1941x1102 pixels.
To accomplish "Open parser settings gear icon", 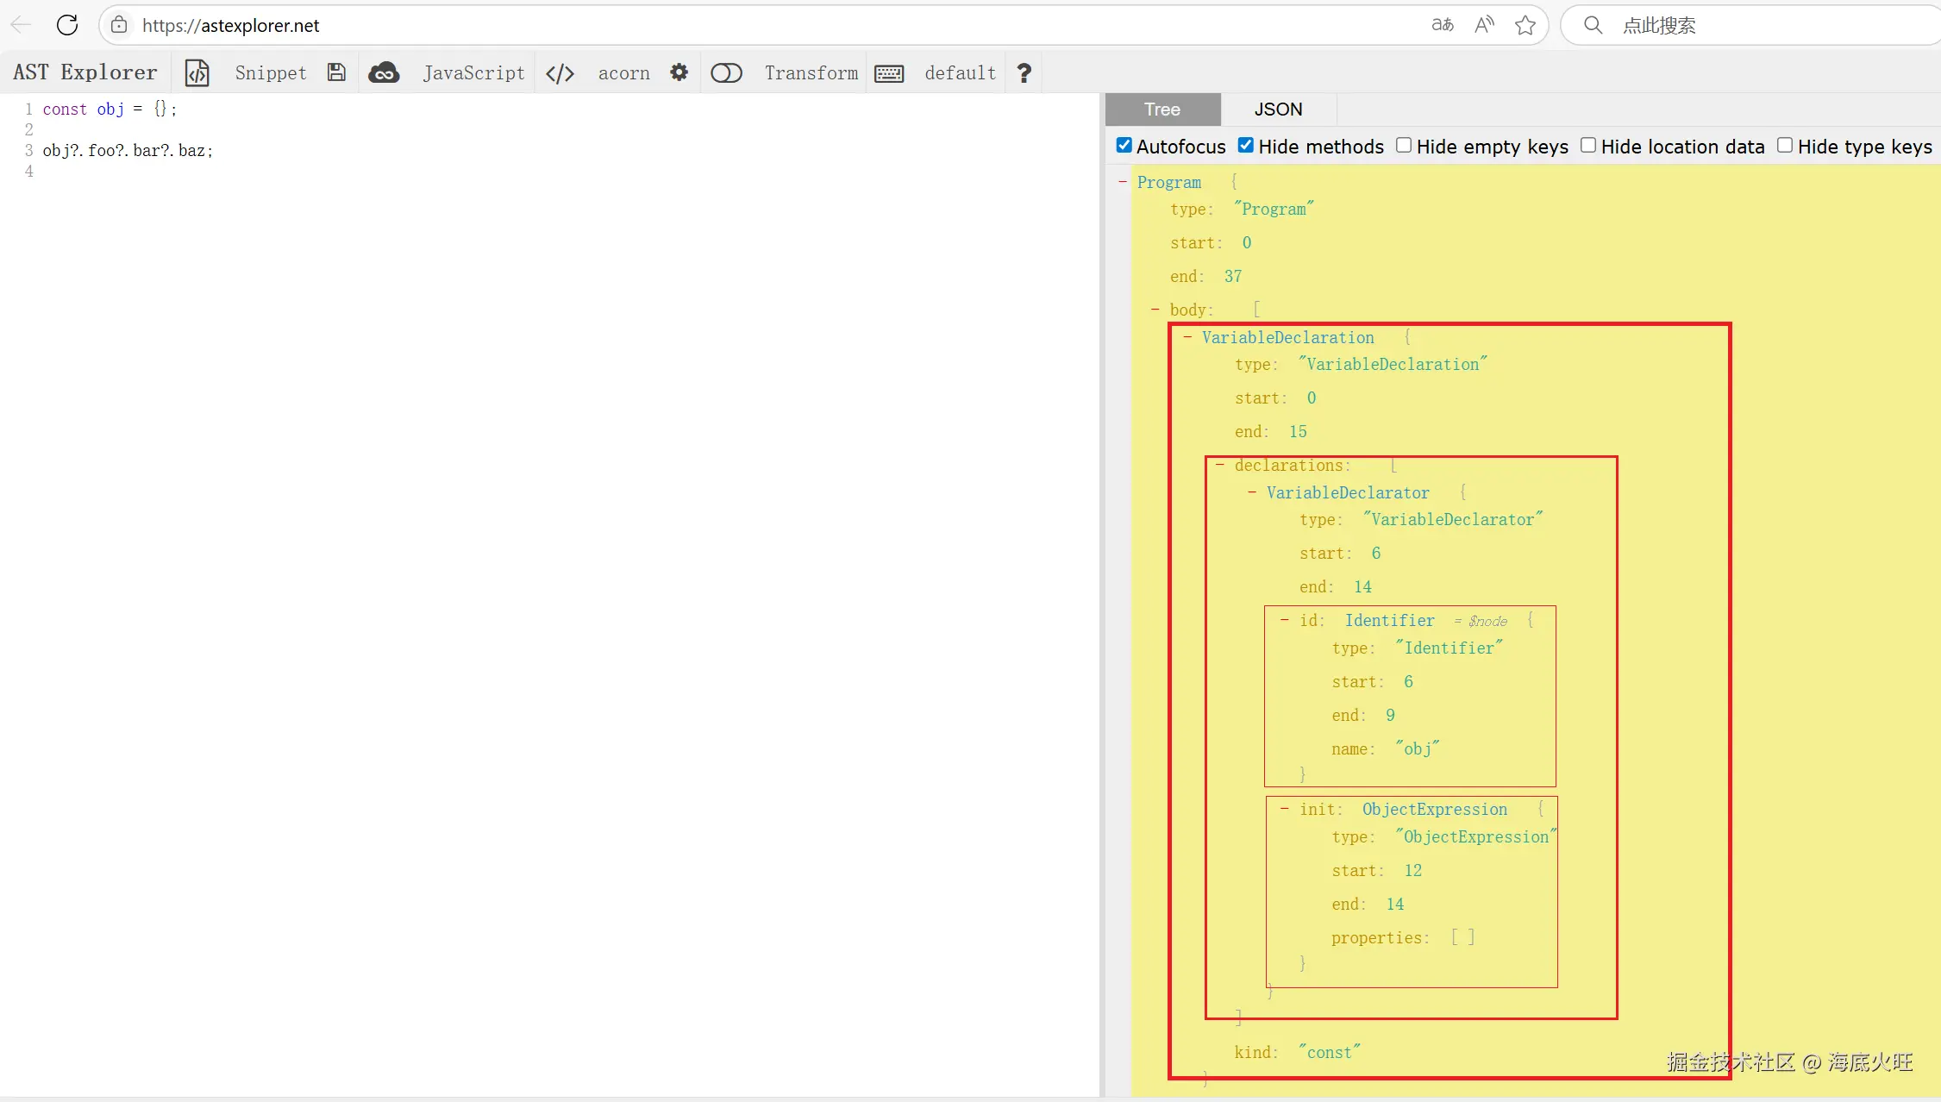I will point(679,72).
